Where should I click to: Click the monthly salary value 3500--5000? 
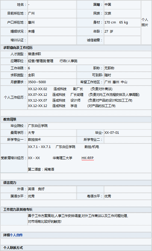click(x=37, y=82)
